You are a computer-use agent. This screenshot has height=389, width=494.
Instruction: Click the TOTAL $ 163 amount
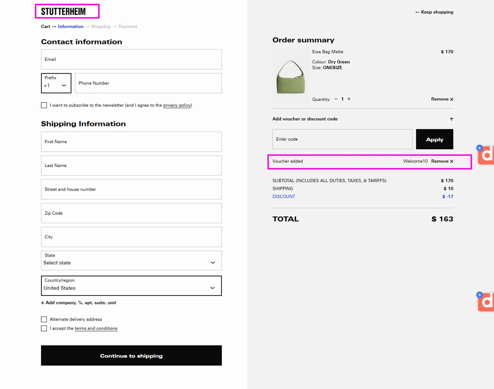(442, 219)
